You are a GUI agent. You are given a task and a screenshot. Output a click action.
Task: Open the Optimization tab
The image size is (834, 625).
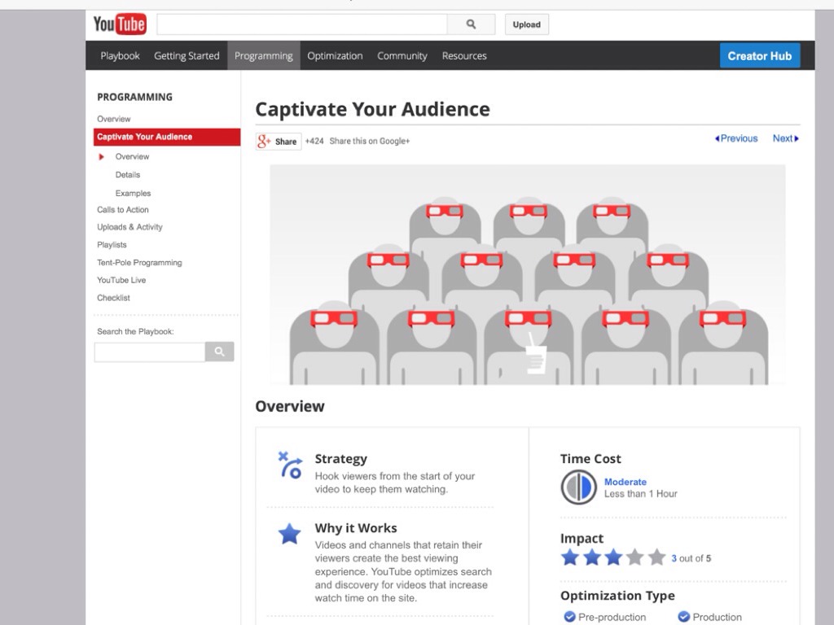[x=335, y=56]
